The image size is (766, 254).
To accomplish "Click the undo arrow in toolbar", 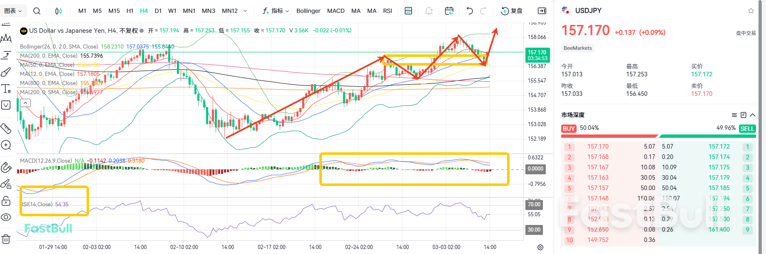I will pyautogui.click(x=470, y=11).
